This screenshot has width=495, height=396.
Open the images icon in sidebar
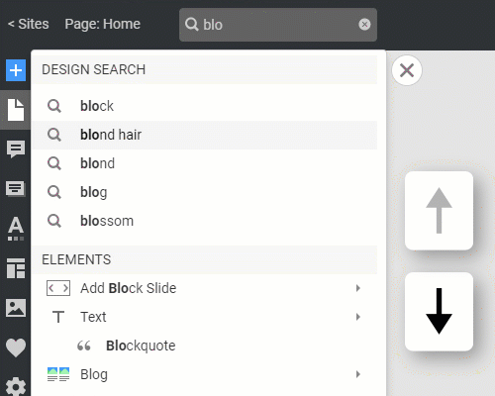click(x=16, y=308)
